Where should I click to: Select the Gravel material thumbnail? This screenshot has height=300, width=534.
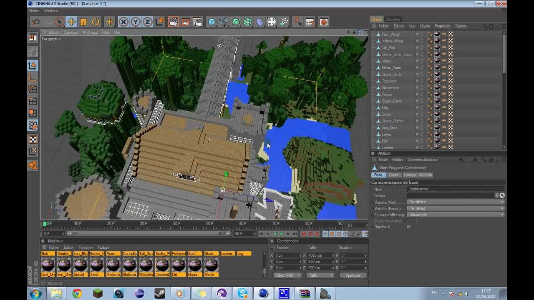pyautogui.click(x=80, y=265)
